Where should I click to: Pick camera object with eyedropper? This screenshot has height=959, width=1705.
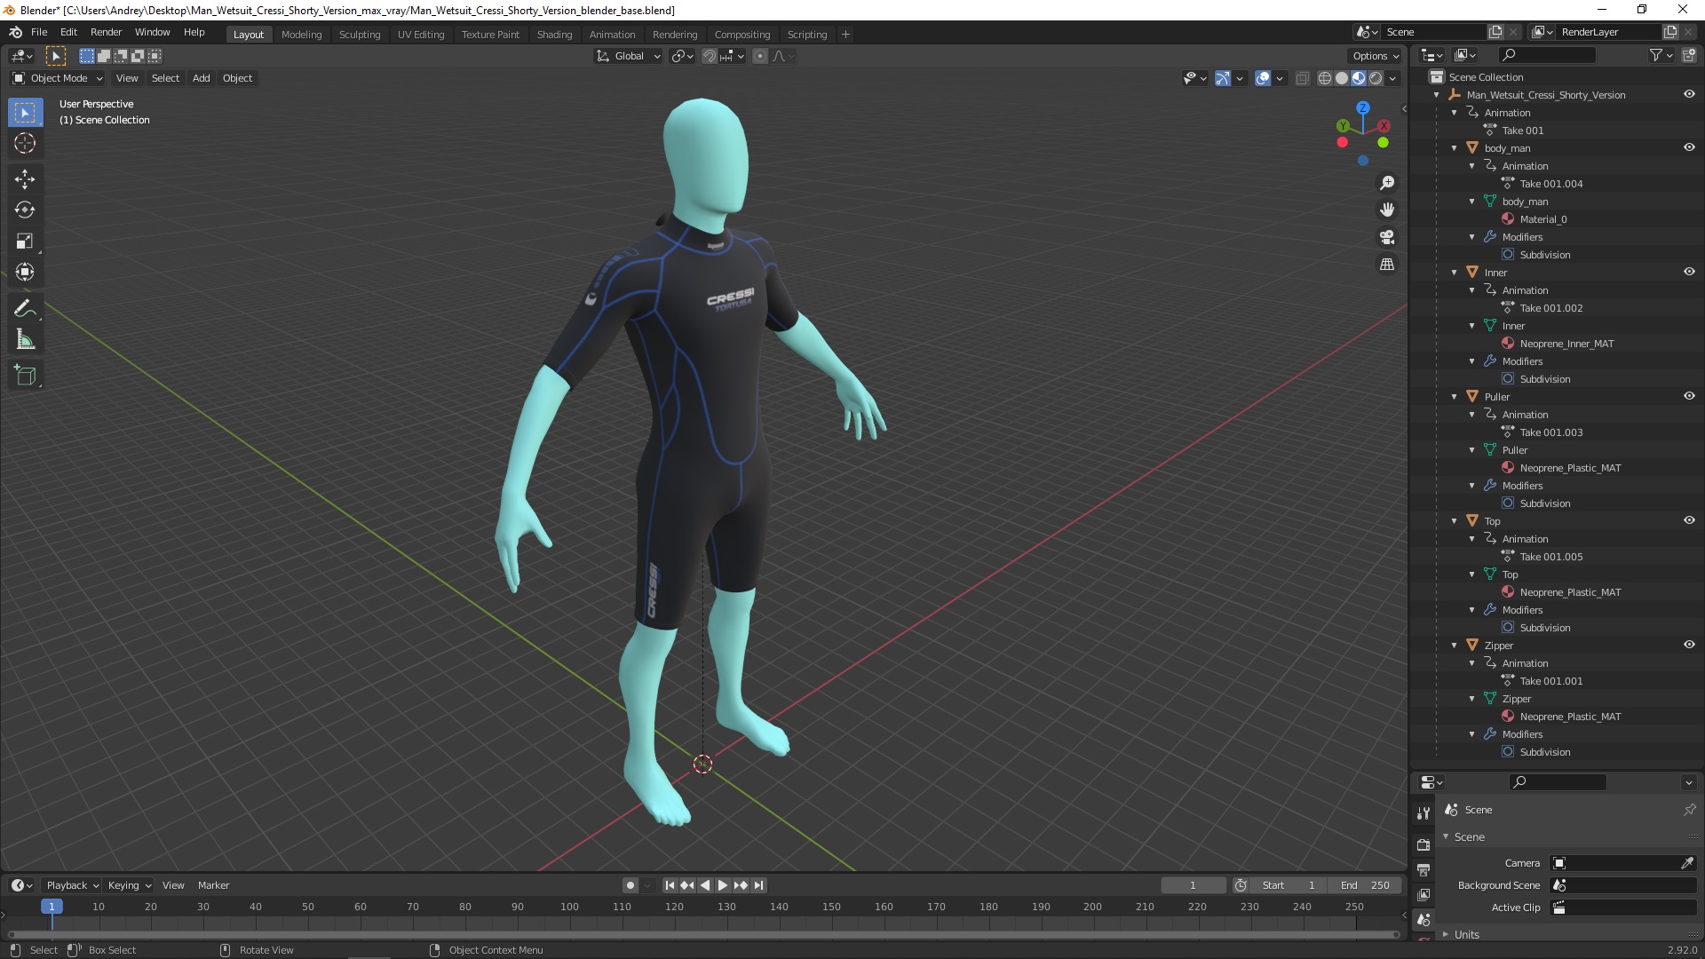(x=1687, y=863)
